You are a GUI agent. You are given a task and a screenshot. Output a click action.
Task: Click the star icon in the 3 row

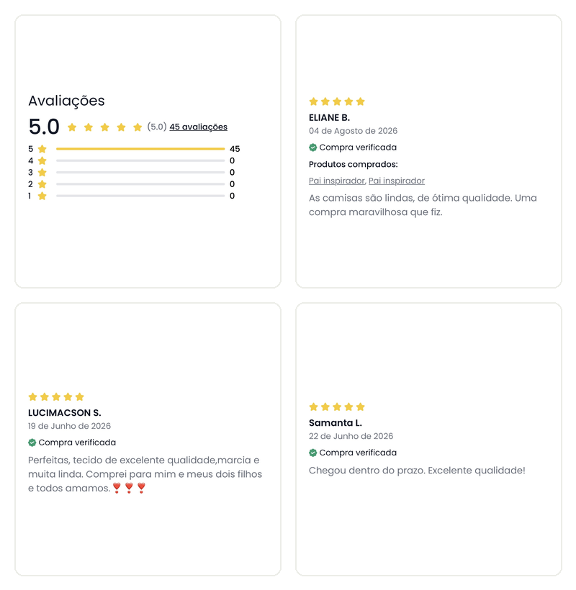(x=42, y=173)
